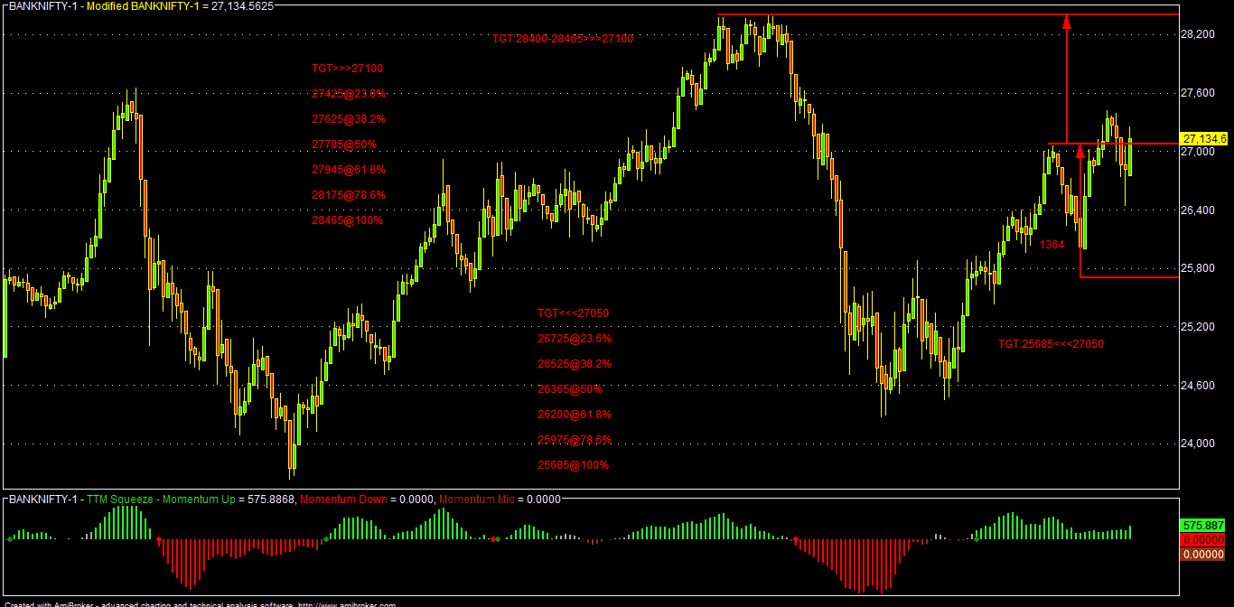
Task: Click the red 0.00000 momentum down label
Action: pos(1203,539)
